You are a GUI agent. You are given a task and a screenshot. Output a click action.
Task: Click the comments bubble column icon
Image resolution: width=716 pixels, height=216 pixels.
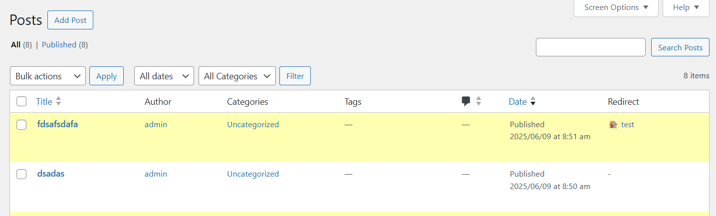pos(466,101)
